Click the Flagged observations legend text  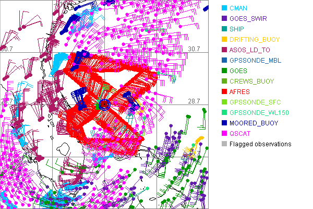coord(260,144)
